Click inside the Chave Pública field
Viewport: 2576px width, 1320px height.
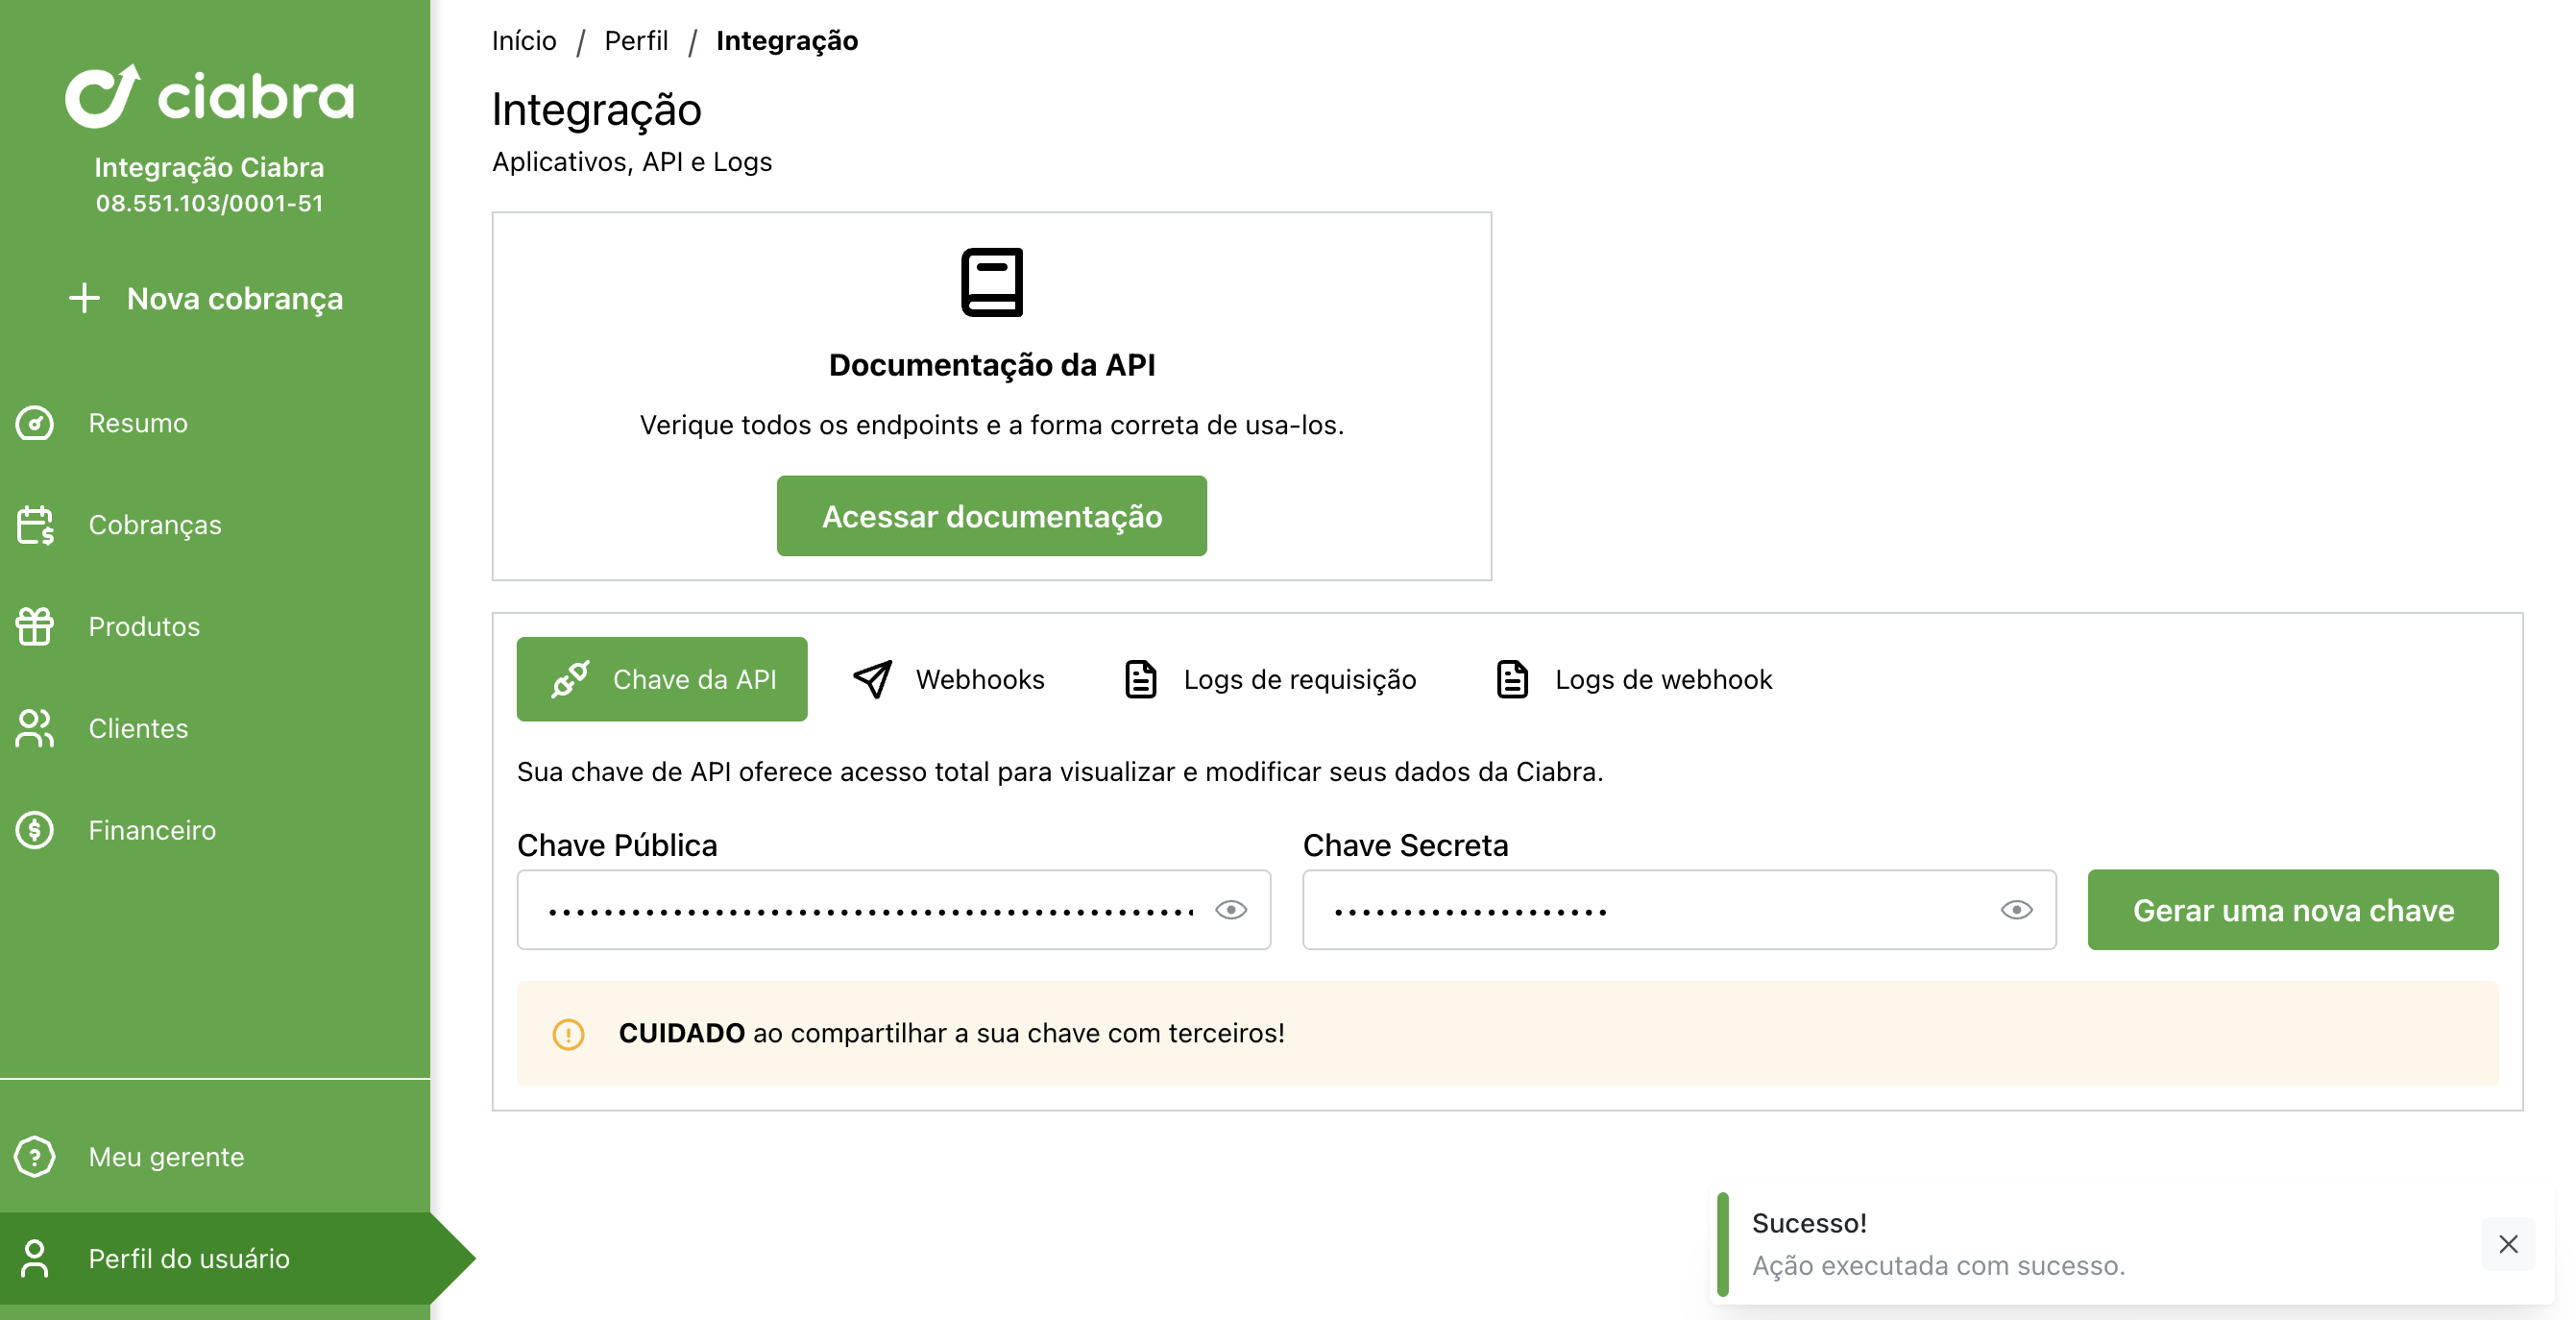click(x=894, y=910)
